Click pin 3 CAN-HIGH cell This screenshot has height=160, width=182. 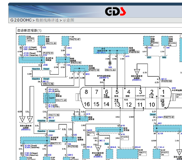tap(140, 93)
